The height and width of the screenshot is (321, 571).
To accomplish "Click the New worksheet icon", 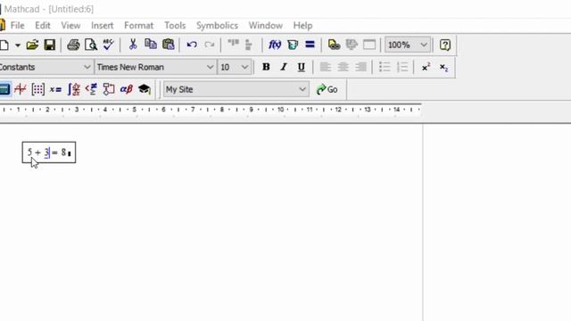I will (x=4, y=45).
